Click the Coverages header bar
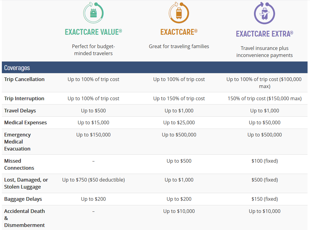 pos(155,67)
